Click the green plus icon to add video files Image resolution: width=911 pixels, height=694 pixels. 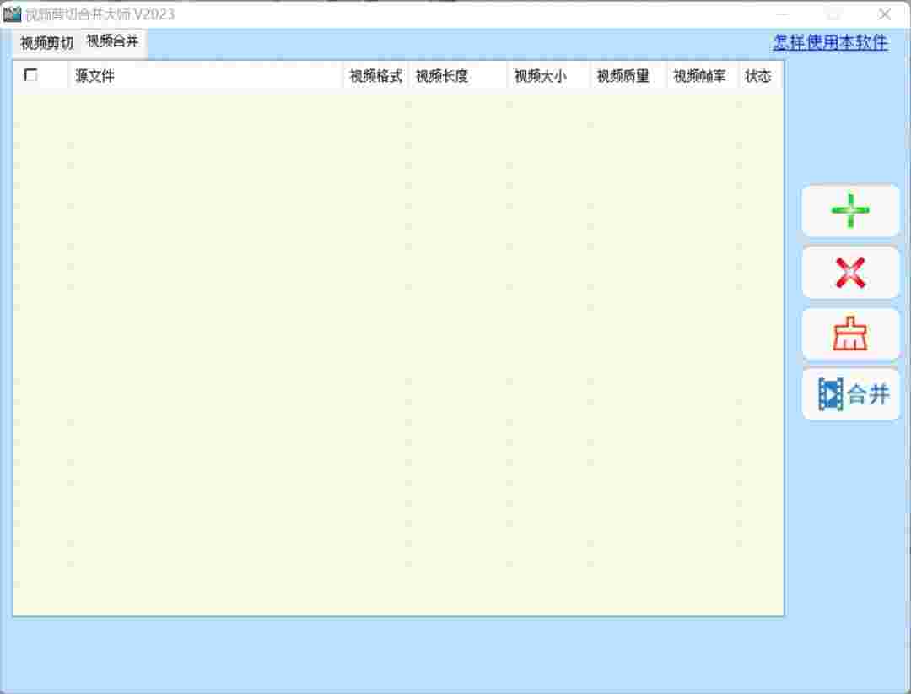[x=849, y=211]
